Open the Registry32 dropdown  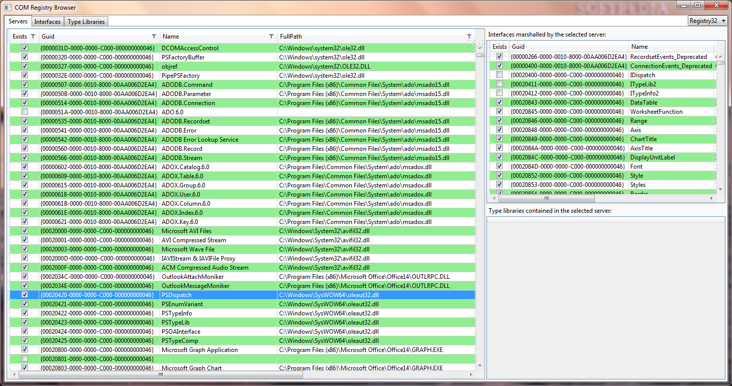(708, 21)
